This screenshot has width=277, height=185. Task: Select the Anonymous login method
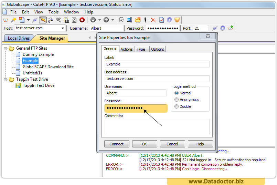point(187,100)
